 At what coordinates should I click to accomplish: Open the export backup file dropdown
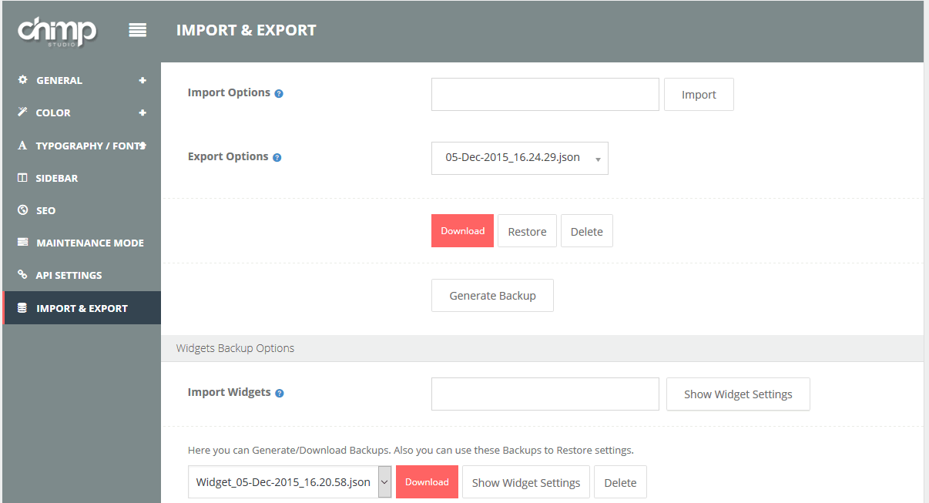pyautogui.click(x=519, y=158)
